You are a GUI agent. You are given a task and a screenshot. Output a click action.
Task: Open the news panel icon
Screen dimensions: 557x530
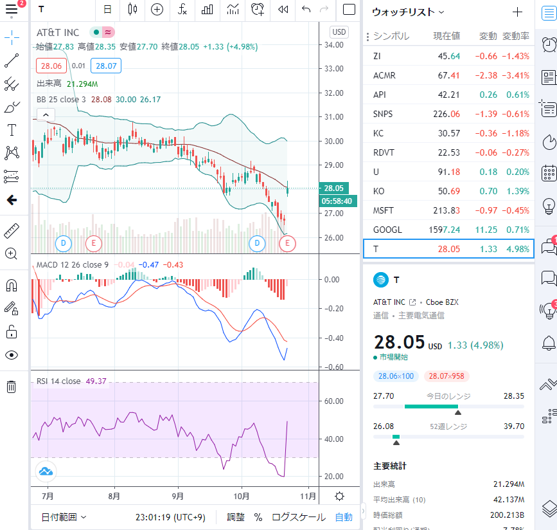(549, 77)
